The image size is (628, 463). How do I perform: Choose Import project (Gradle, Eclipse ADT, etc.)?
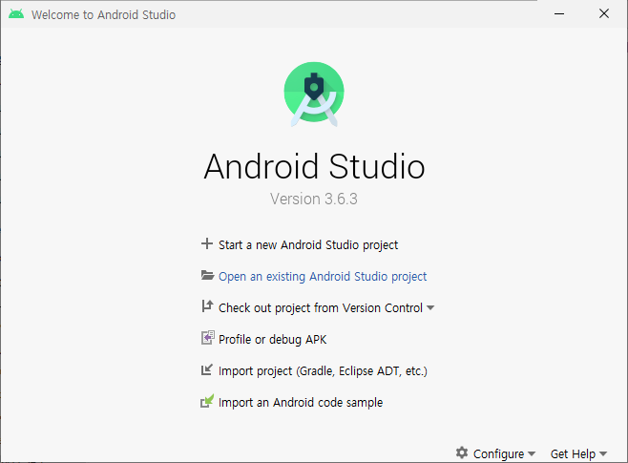pyautogui.click(x=323, y=371)
